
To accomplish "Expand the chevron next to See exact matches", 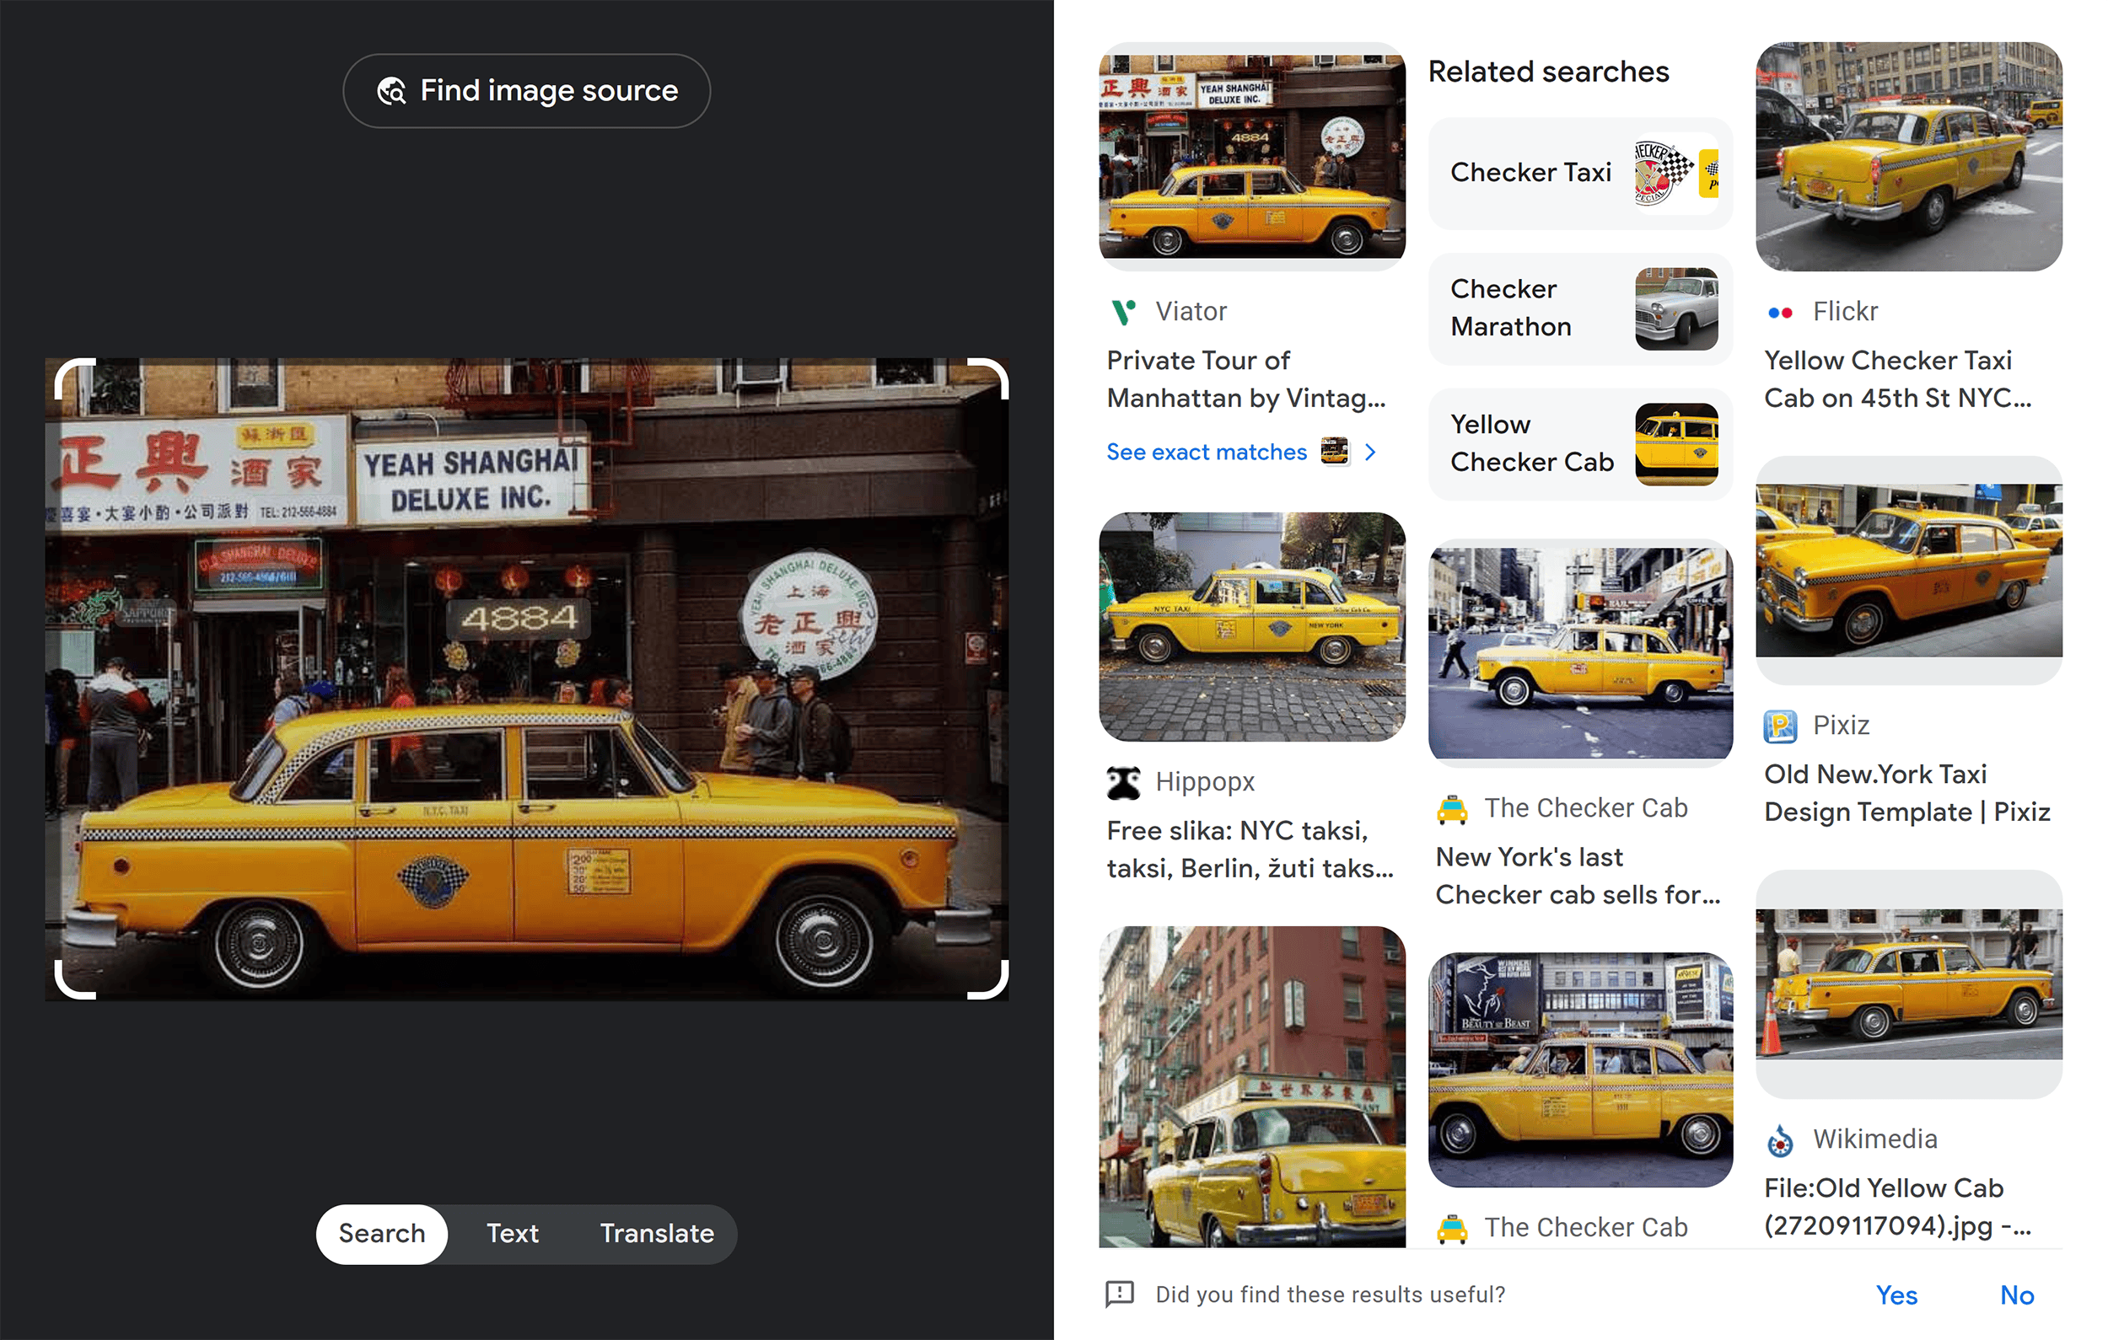I will tap(1371, 453).
